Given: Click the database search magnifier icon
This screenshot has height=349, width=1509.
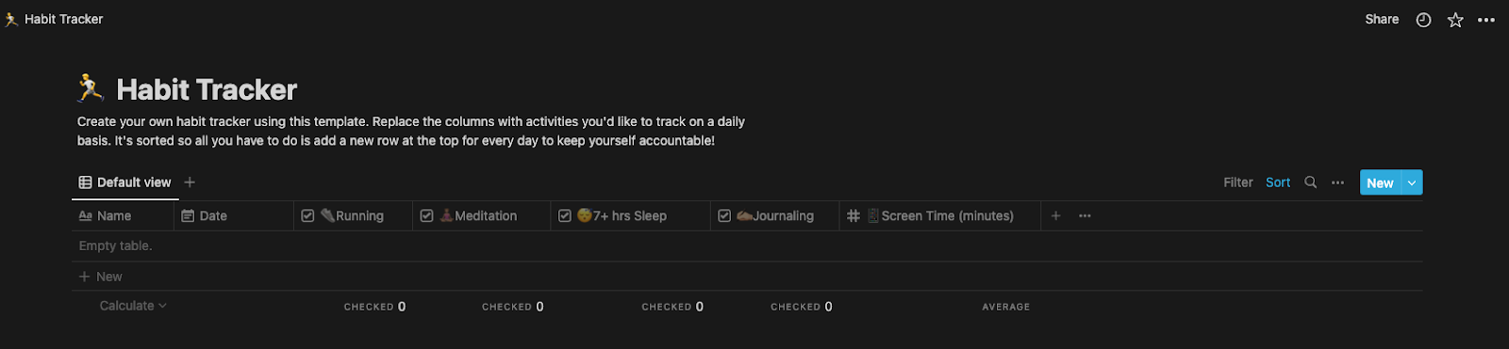Looking at the screenshot, I should [x=1310, y=182].
